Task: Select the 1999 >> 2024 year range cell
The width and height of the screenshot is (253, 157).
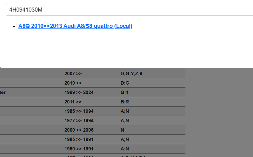Action: point(79,92)
